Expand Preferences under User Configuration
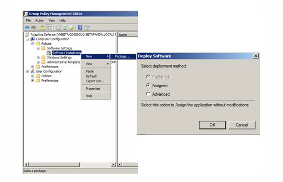This screenshot has width=283, height=182. click(x=33, y=81)
